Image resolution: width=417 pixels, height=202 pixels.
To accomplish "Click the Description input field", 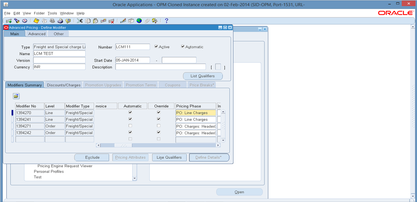I will tap(160, 67).
